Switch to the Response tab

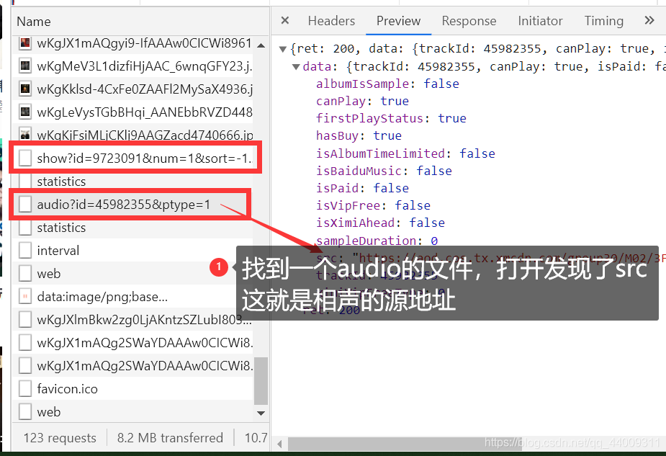point(469,20)
